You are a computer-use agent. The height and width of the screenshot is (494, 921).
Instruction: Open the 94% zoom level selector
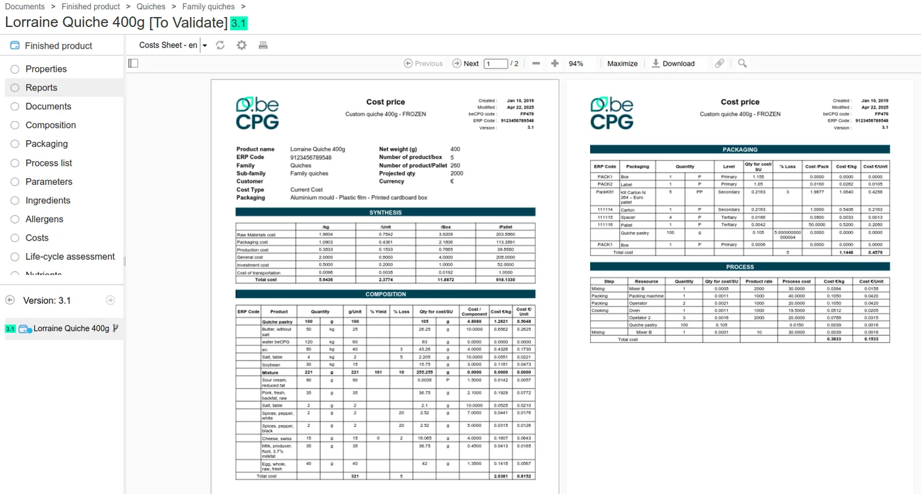tap(576, 64)
